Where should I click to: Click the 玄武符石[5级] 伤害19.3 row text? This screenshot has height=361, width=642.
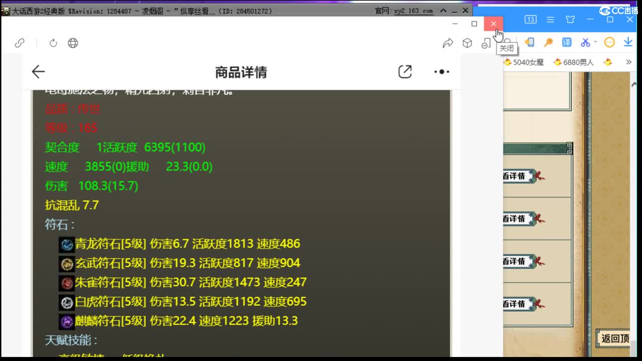click(x=188, y=263)
